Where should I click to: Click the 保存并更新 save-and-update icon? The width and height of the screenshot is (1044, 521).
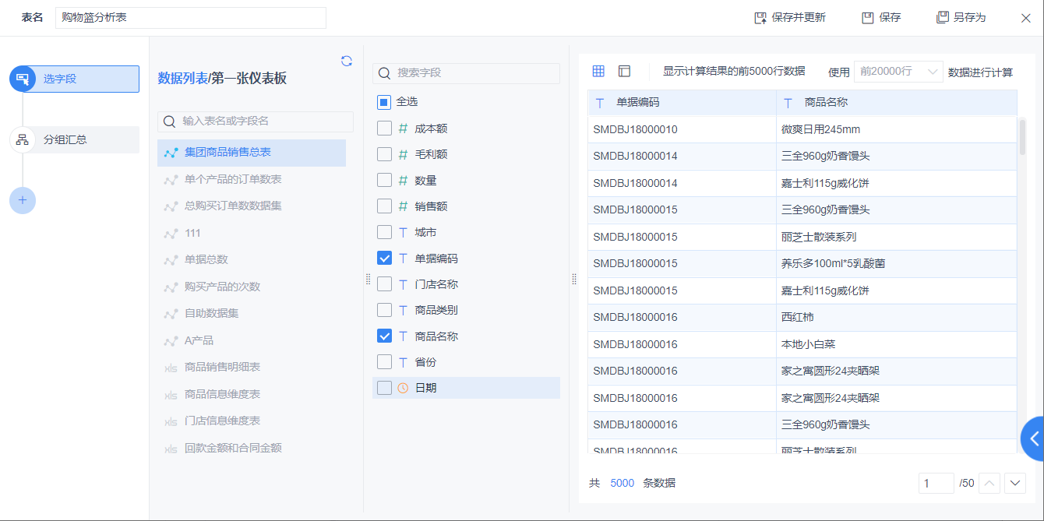click(760, 17)
